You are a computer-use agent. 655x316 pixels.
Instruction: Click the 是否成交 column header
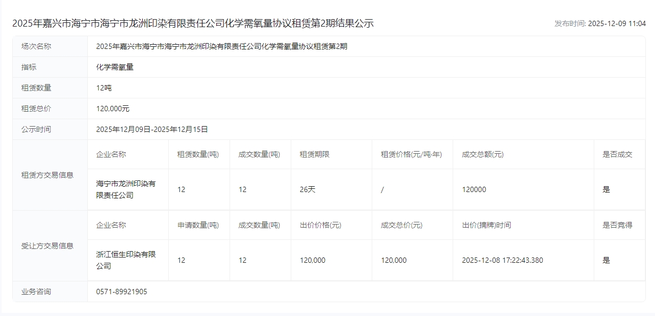click(x=617, y=154)
